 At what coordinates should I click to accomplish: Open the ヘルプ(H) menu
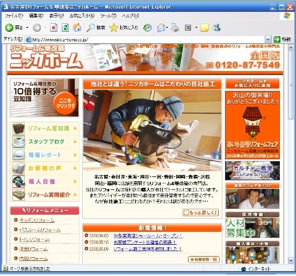pyautogui.click(x=131, y=16)
